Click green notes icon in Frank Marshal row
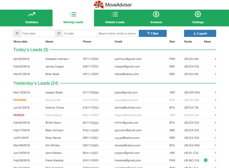229x168 pixels. (x=206, y=160)
